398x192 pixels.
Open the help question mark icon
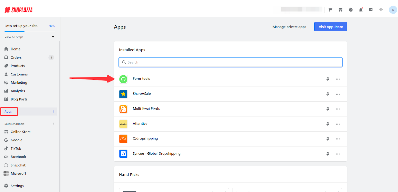point(351,10)
